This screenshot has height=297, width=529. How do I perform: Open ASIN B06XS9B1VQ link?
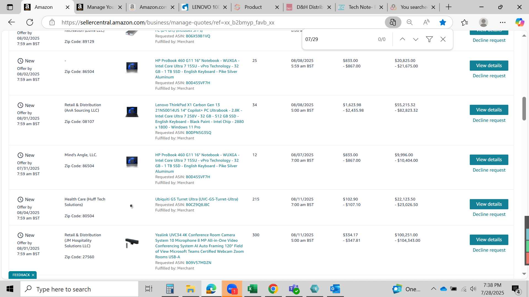pos(198,36)
